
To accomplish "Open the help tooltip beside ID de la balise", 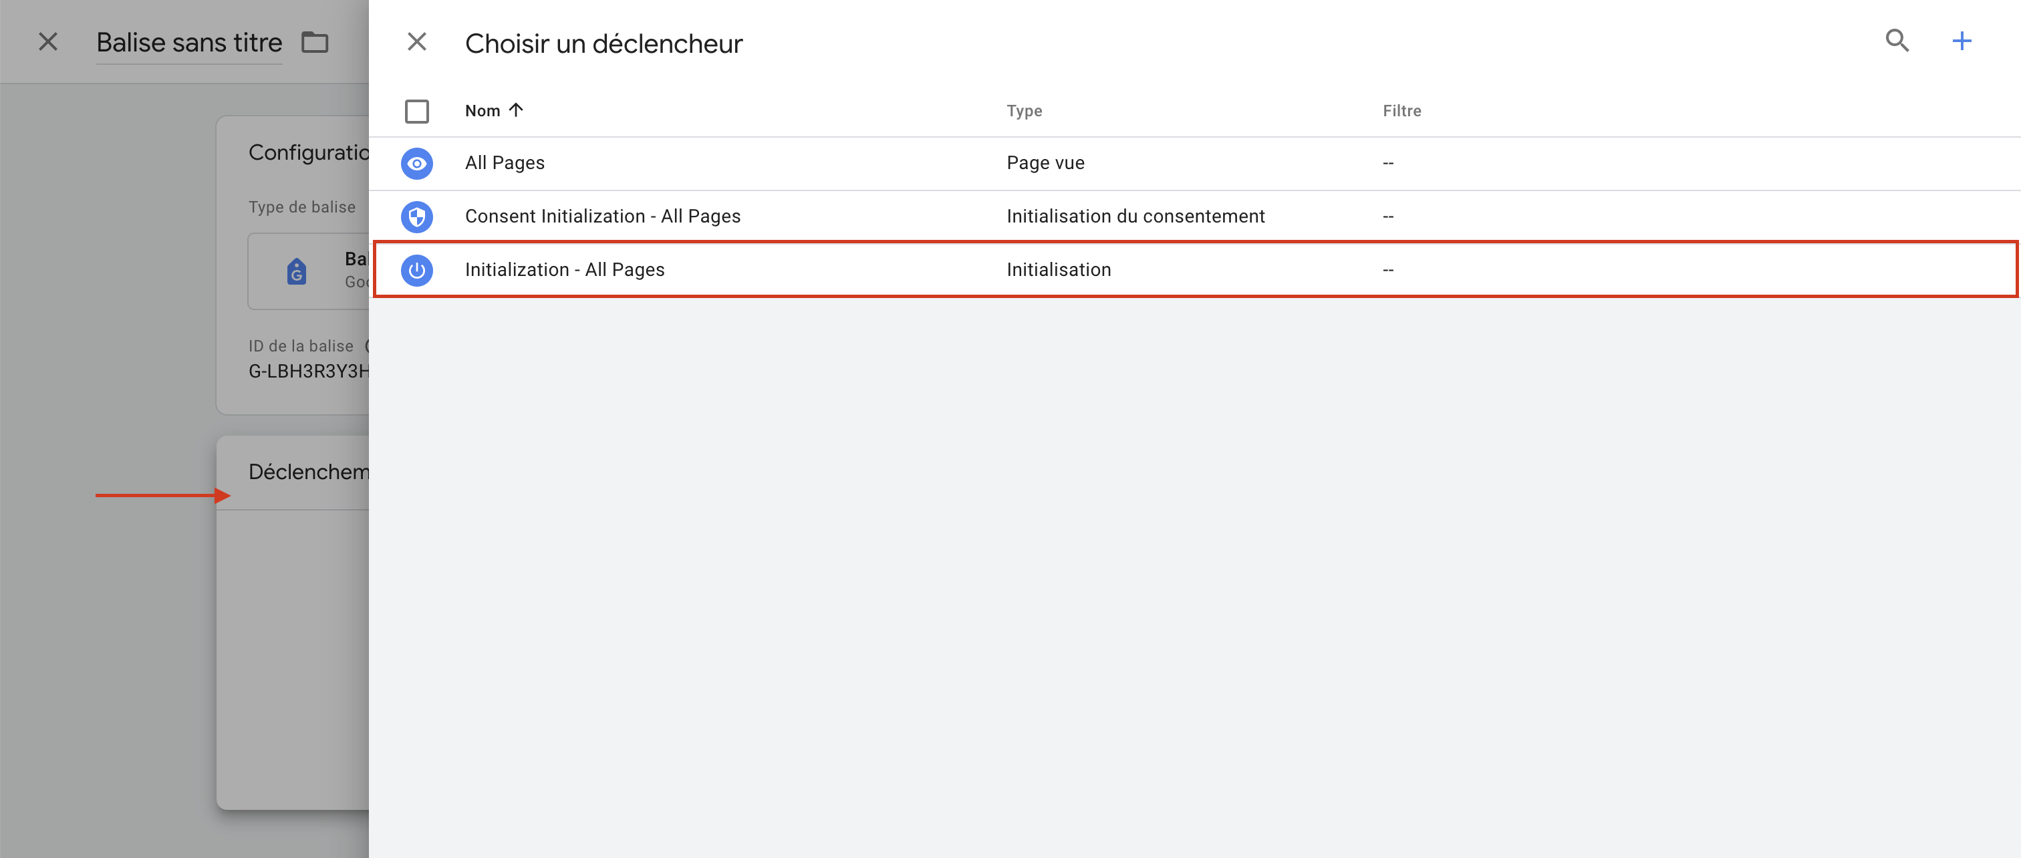I will 366,345.
